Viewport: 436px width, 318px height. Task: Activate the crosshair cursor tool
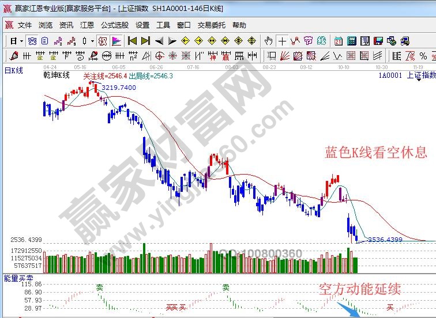point(282,41)
